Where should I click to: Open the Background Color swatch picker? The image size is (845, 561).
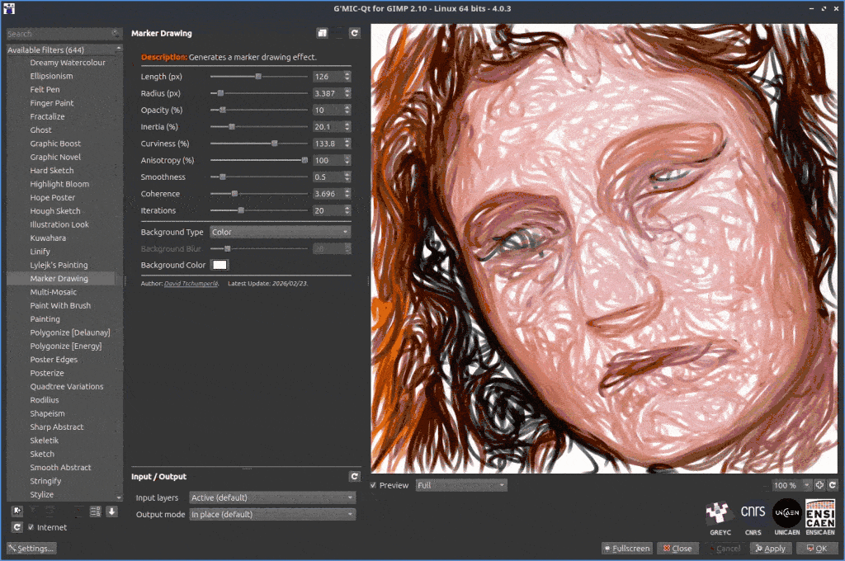220,265
